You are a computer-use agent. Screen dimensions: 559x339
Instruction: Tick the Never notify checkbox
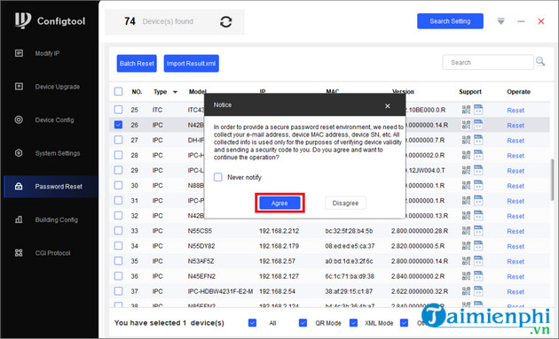217,177
